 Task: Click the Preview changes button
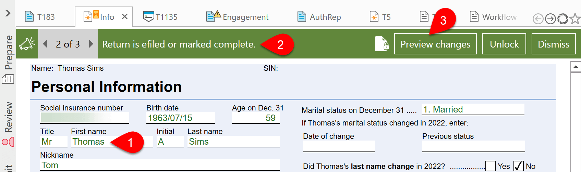pos(435,44)
